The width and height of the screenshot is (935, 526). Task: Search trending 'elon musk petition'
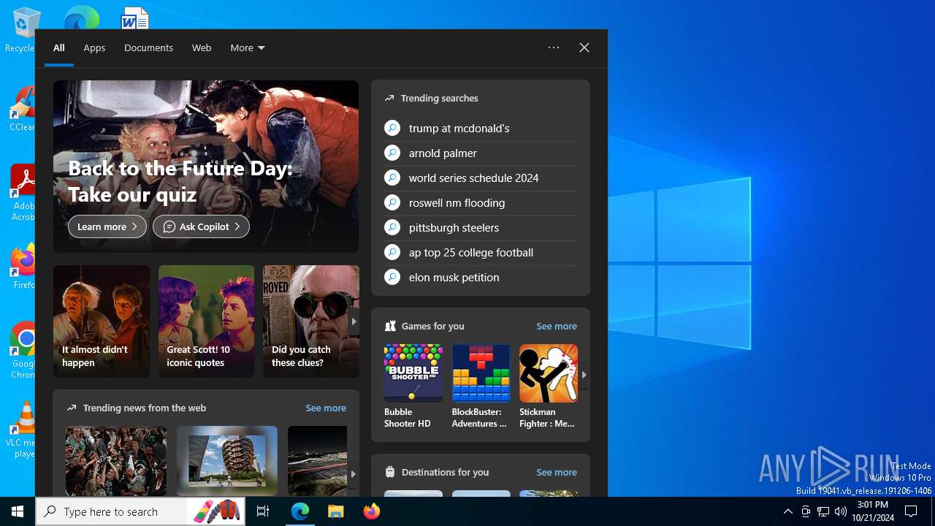pyautogui.click(x=481, y=277)
